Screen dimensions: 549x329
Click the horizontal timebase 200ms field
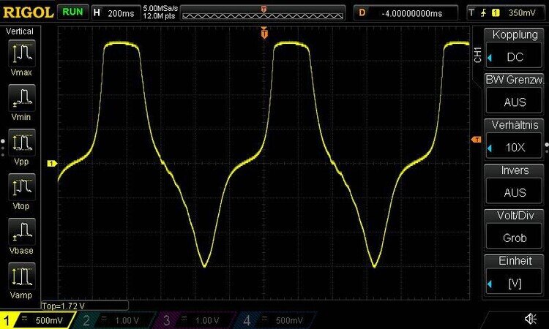[x=116, y=12]
